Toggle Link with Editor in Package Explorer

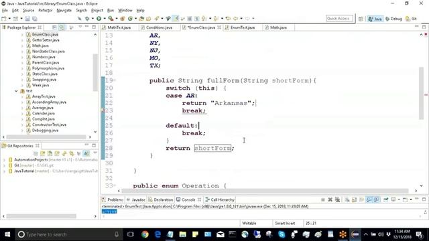62,27
